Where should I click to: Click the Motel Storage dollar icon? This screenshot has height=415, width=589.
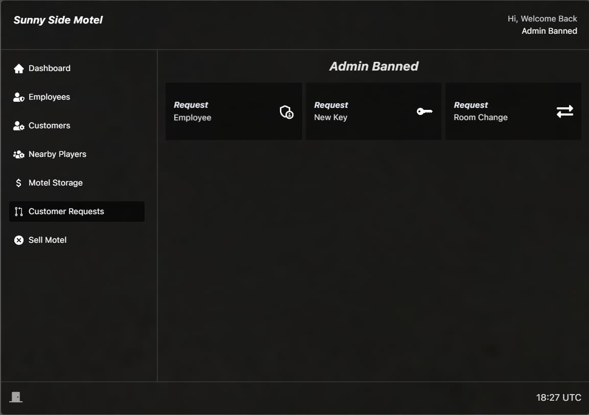coord(19,182)
